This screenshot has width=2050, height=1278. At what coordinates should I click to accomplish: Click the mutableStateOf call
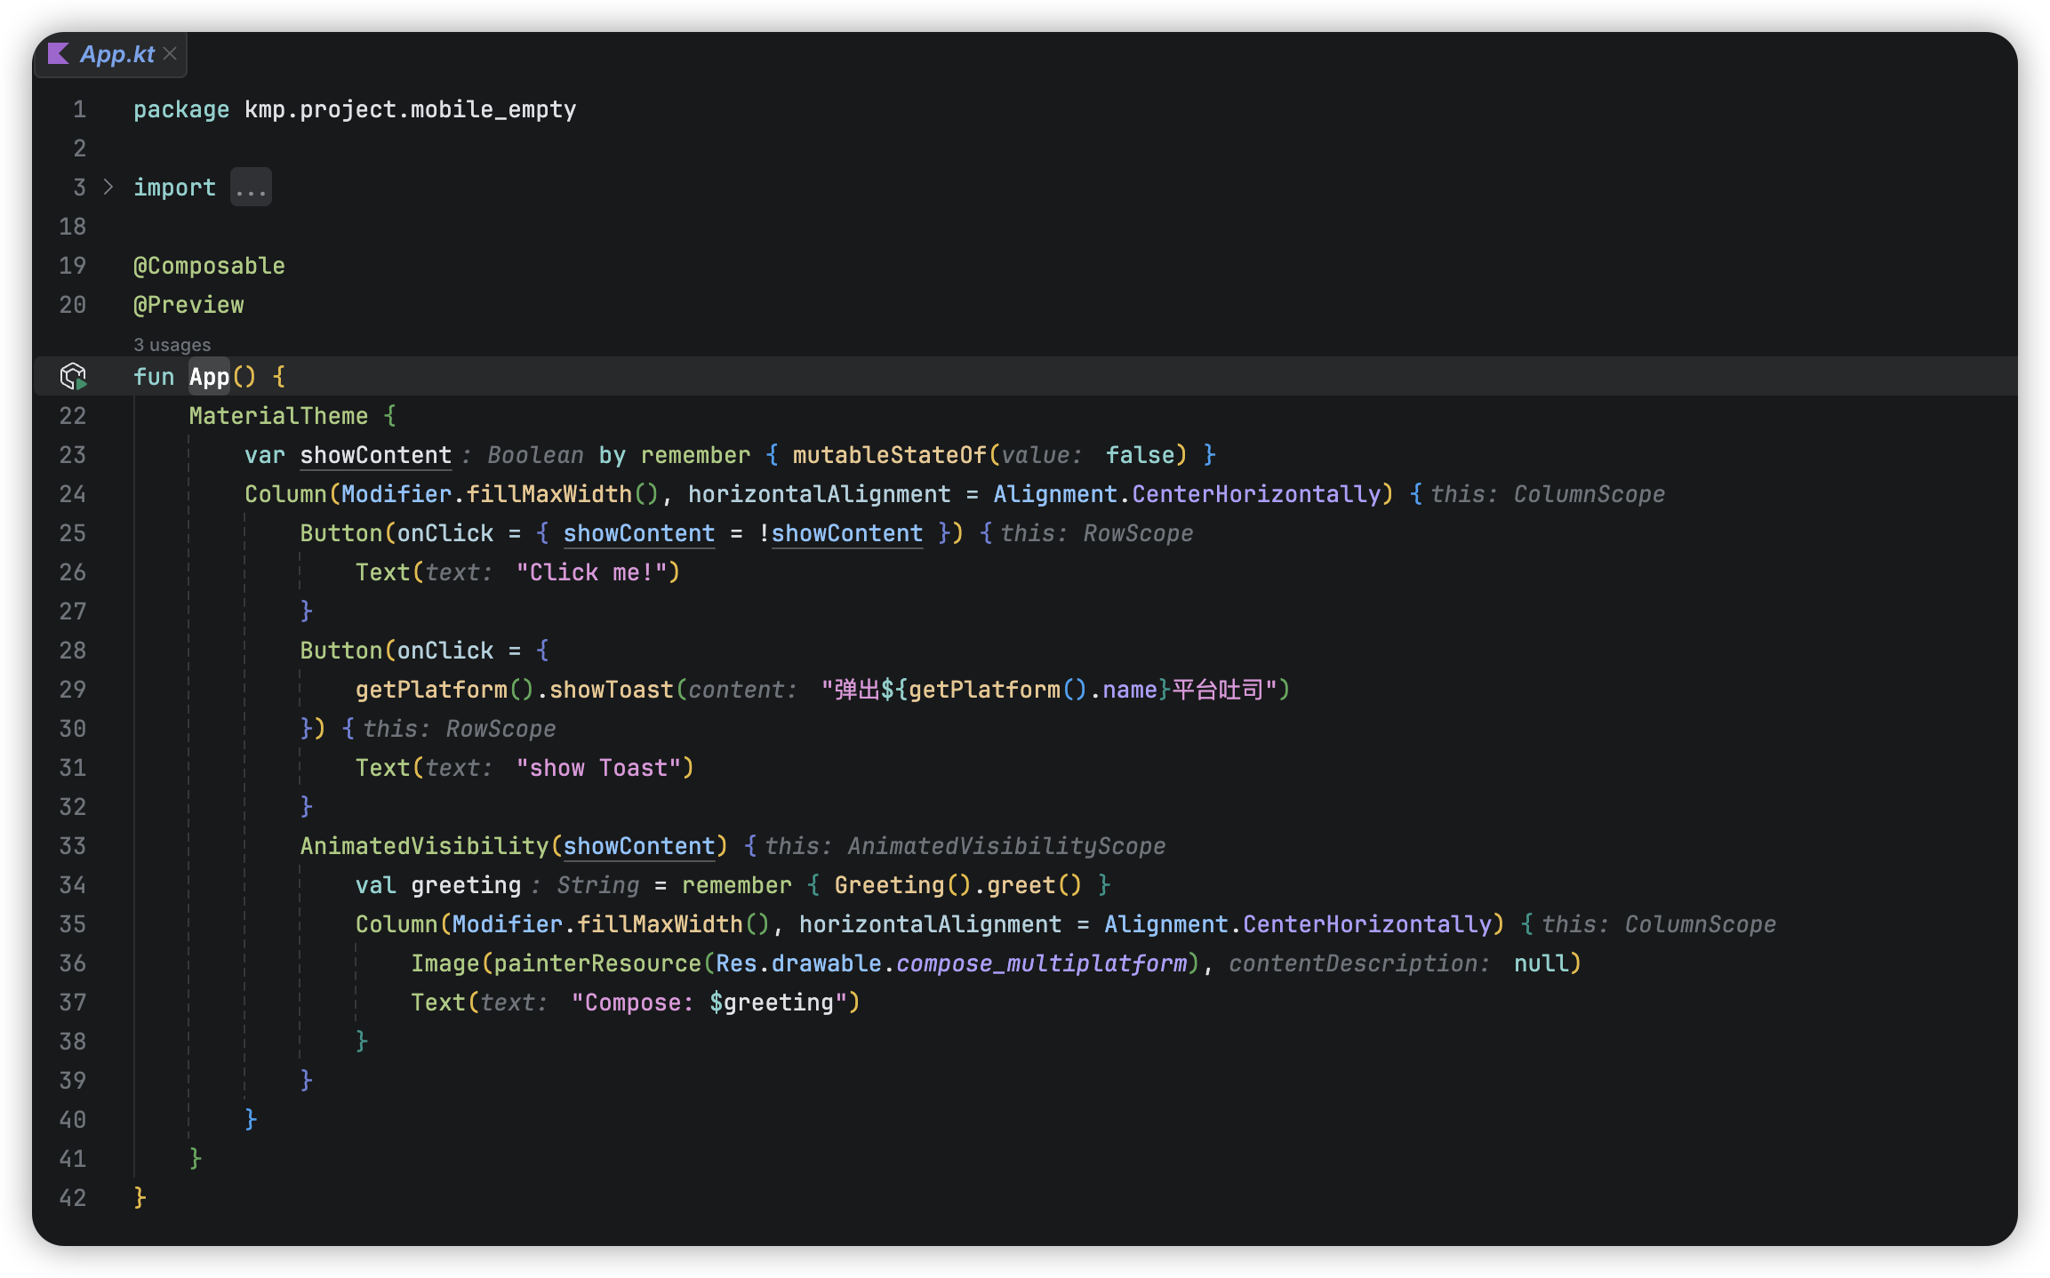[889, 455]
